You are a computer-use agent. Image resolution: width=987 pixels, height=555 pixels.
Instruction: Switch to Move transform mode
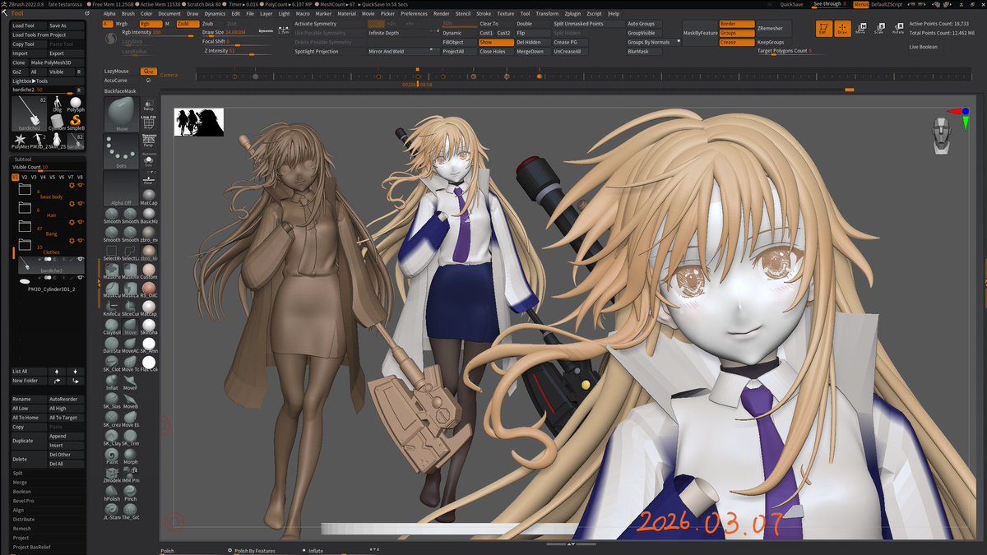pyautogui.click(x=860, y=29)
